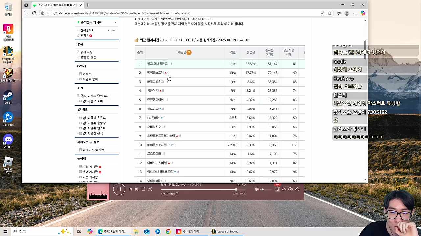Open the 휴방 및 일정 board

click(x=88, y=57)
